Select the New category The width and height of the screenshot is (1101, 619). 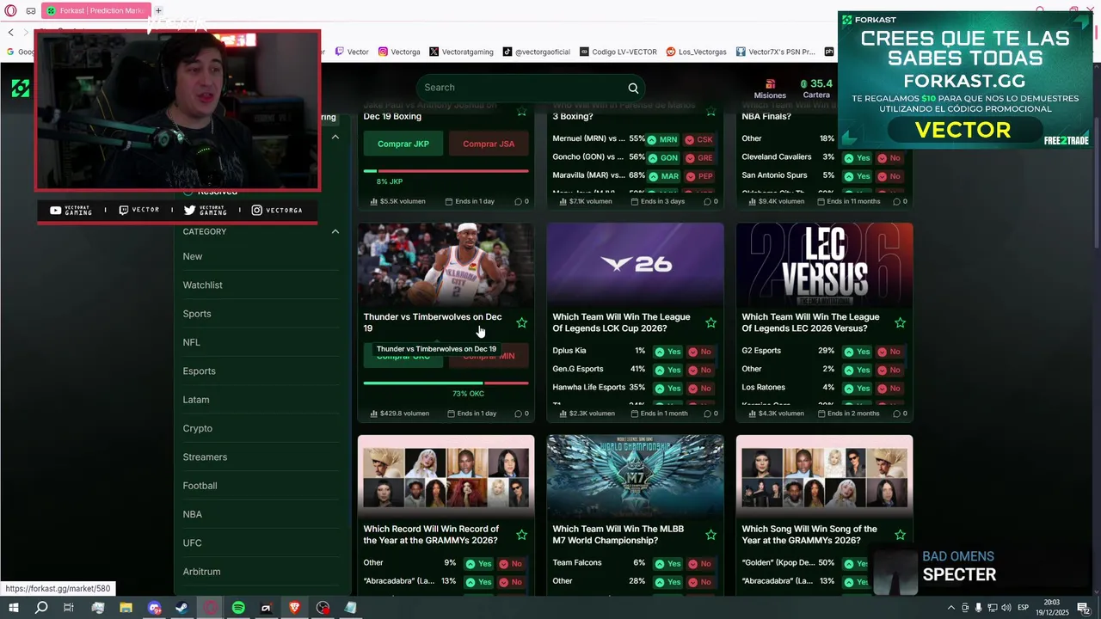point(193,256)
